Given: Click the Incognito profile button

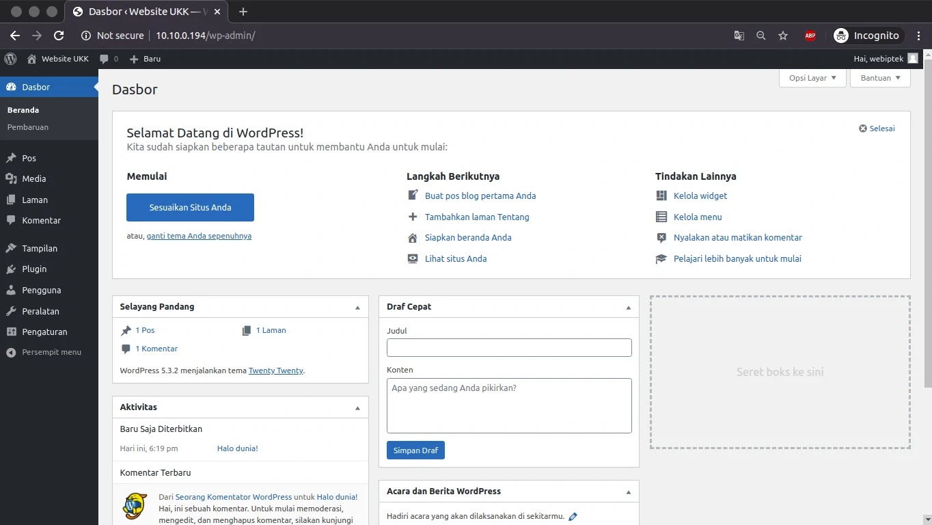Looking at the screenshot, I should 867,36.
